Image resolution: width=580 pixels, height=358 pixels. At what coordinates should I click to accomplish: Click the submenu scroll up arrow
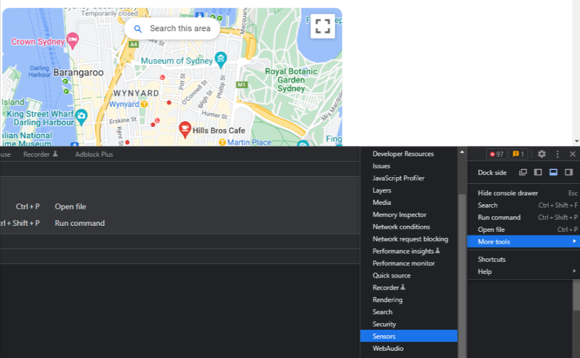pyautogui.click(x=462, y=152)
